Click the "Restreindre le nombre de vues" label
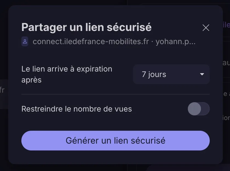 coord(77,109)
